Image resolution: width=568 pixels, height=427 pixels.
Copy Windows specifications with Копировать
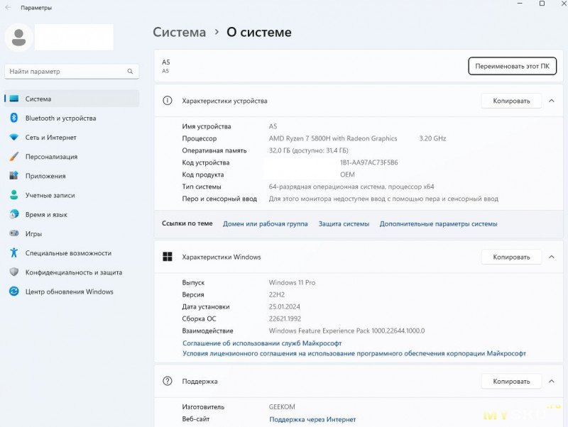coord(511,257)
